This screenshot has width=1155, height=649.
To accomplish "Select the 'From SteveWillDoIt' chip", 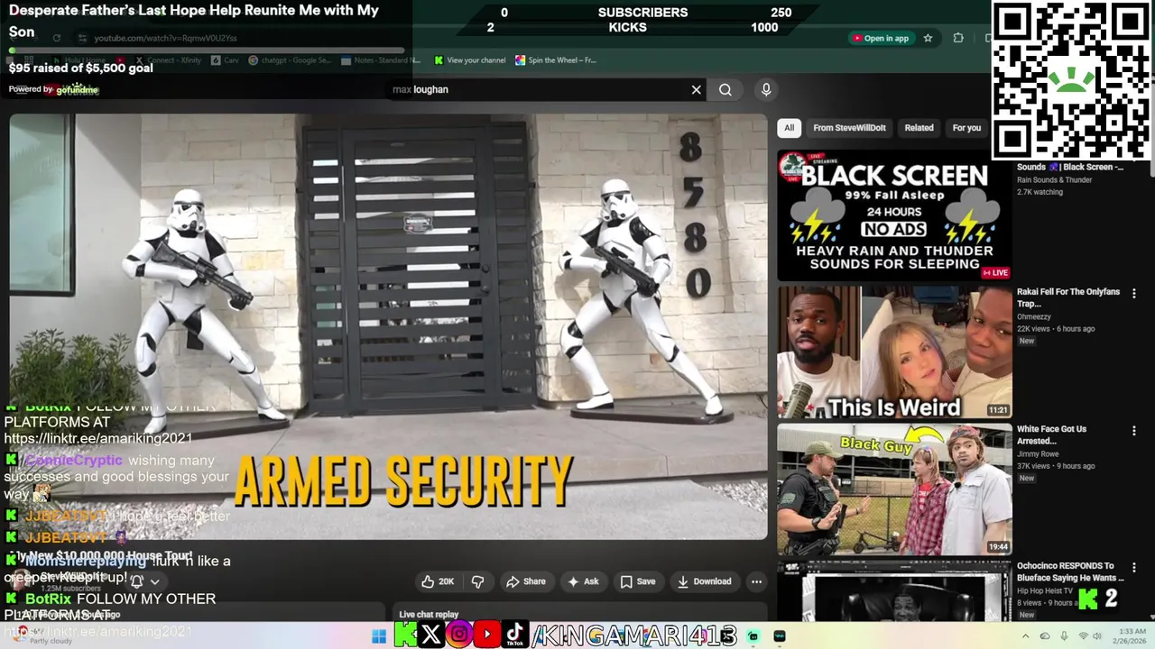I will [849, 128].
